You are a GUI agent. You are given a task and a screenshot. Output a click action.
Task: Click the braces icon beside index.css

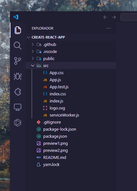click(x=45, y=94)
